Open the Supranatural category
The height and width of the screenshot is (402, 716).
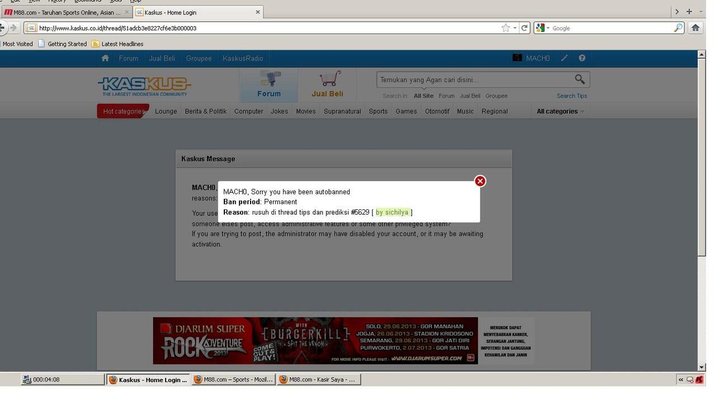click(342, 111)
